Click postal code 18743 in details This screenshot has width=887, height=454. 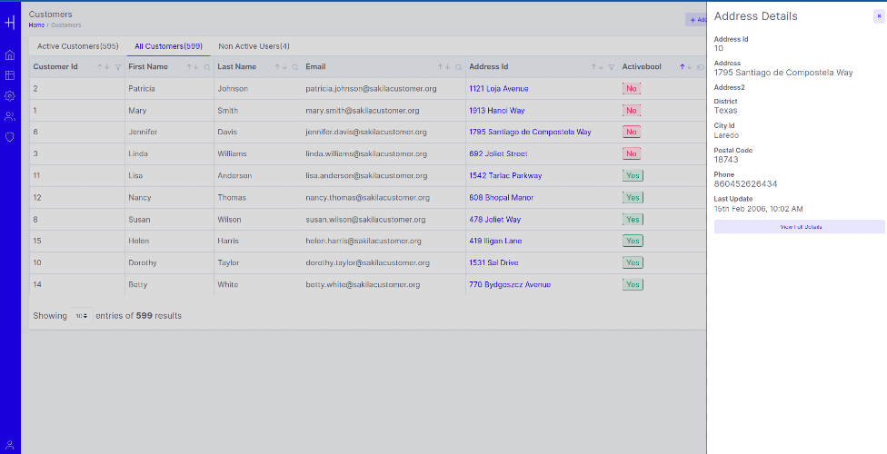(726, 160)
